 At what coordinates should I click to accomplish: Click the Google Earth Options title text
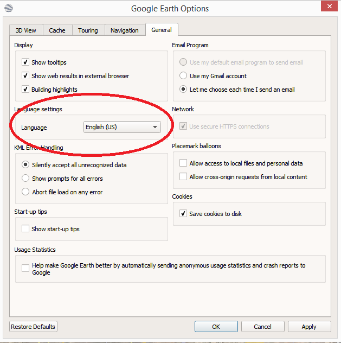coord(170,9)
